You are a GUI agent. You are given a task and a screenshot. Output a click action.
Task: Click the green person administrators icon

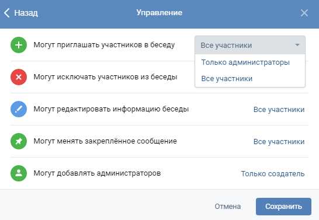coord(19,173)
